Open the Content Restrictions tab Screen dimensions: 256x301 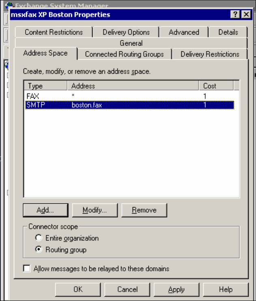[x=54, y=32]
